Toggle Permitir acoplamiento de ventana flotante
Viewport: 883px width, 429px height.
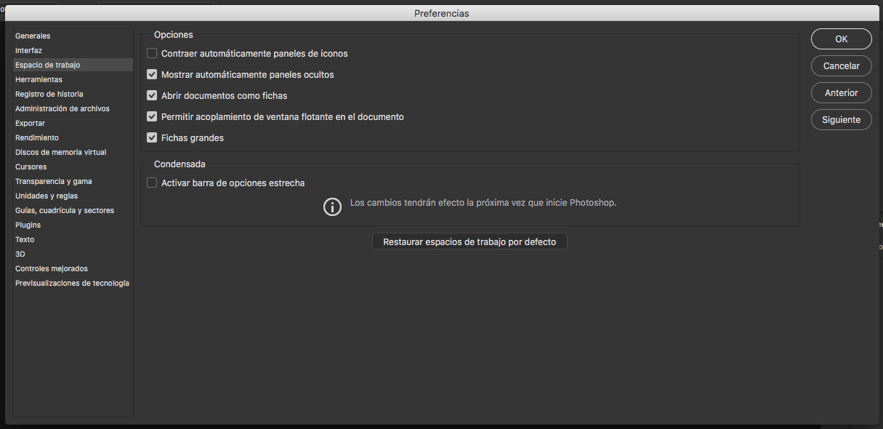click(x=152, y=116)
